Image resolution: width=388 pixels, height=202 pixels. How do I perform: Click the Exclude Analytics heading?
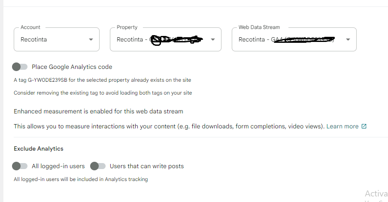click(39, 149)
